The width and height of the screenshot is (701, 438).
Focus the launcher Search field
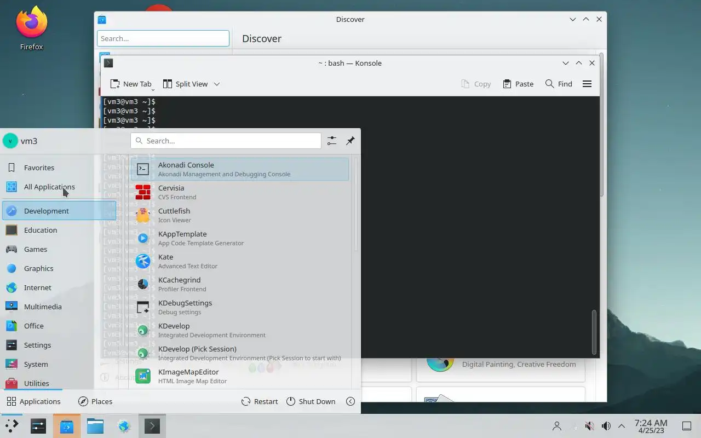(226, 141)
